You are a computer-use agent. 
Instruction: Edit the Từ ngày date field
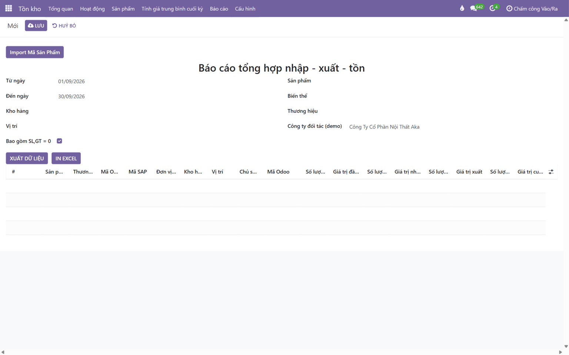167,81
